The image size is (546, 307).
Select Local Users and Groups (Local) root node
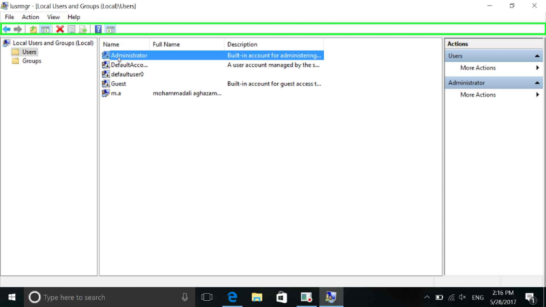[x=53, y=43]
